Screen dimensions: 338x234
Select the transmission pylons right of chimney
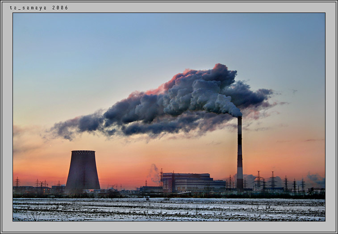click(279, 182)
